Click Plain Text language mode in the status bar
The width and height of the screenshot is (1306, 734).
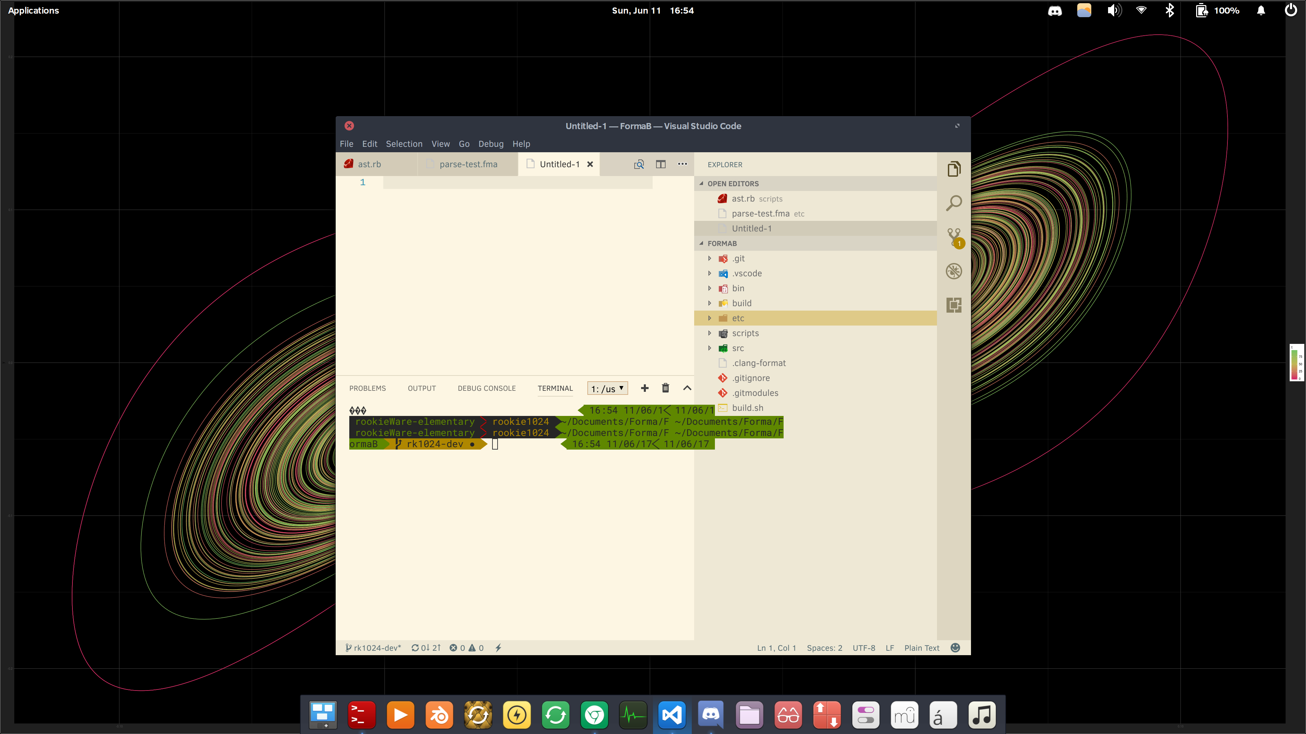click(x=922, y=647)
